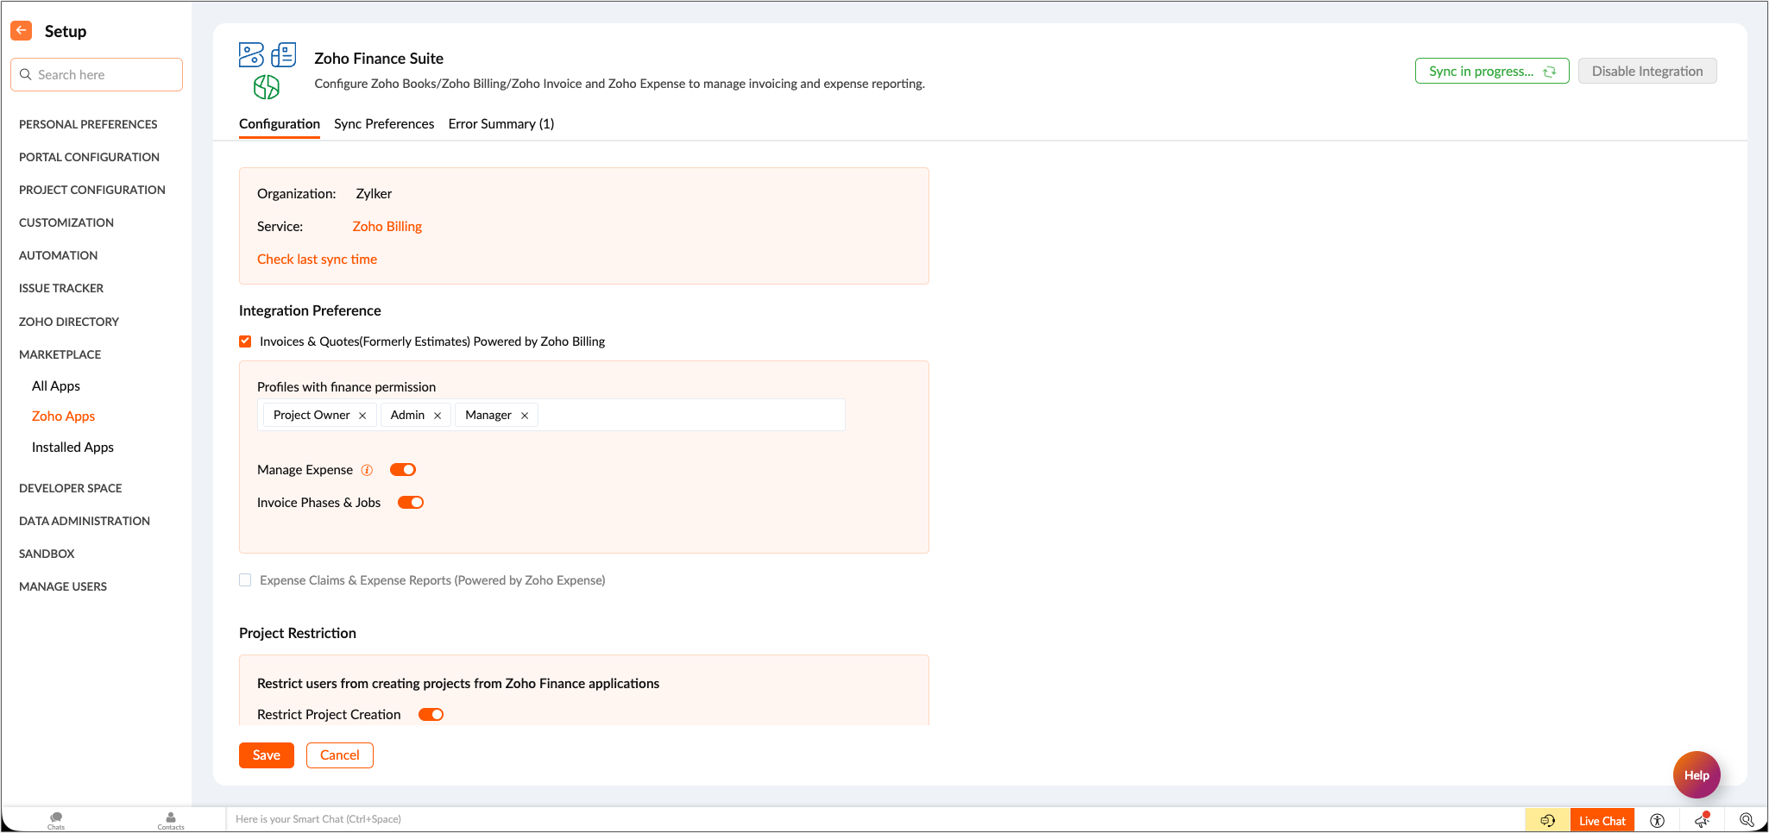Click the Zoho Finance Suite logo icon
Viewport: 1769px width, 833px height.
click(x=268, y=71)
